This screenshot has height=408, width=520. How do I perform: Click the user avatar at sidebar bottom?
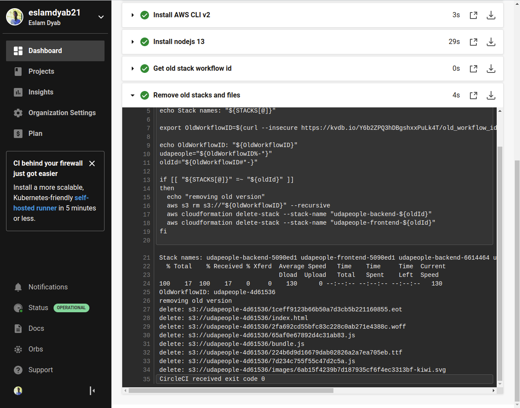tap(18, 391)
